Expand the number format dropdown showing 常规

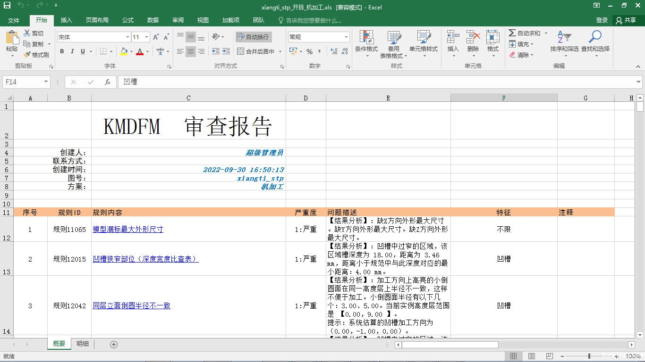click(347, 37)
